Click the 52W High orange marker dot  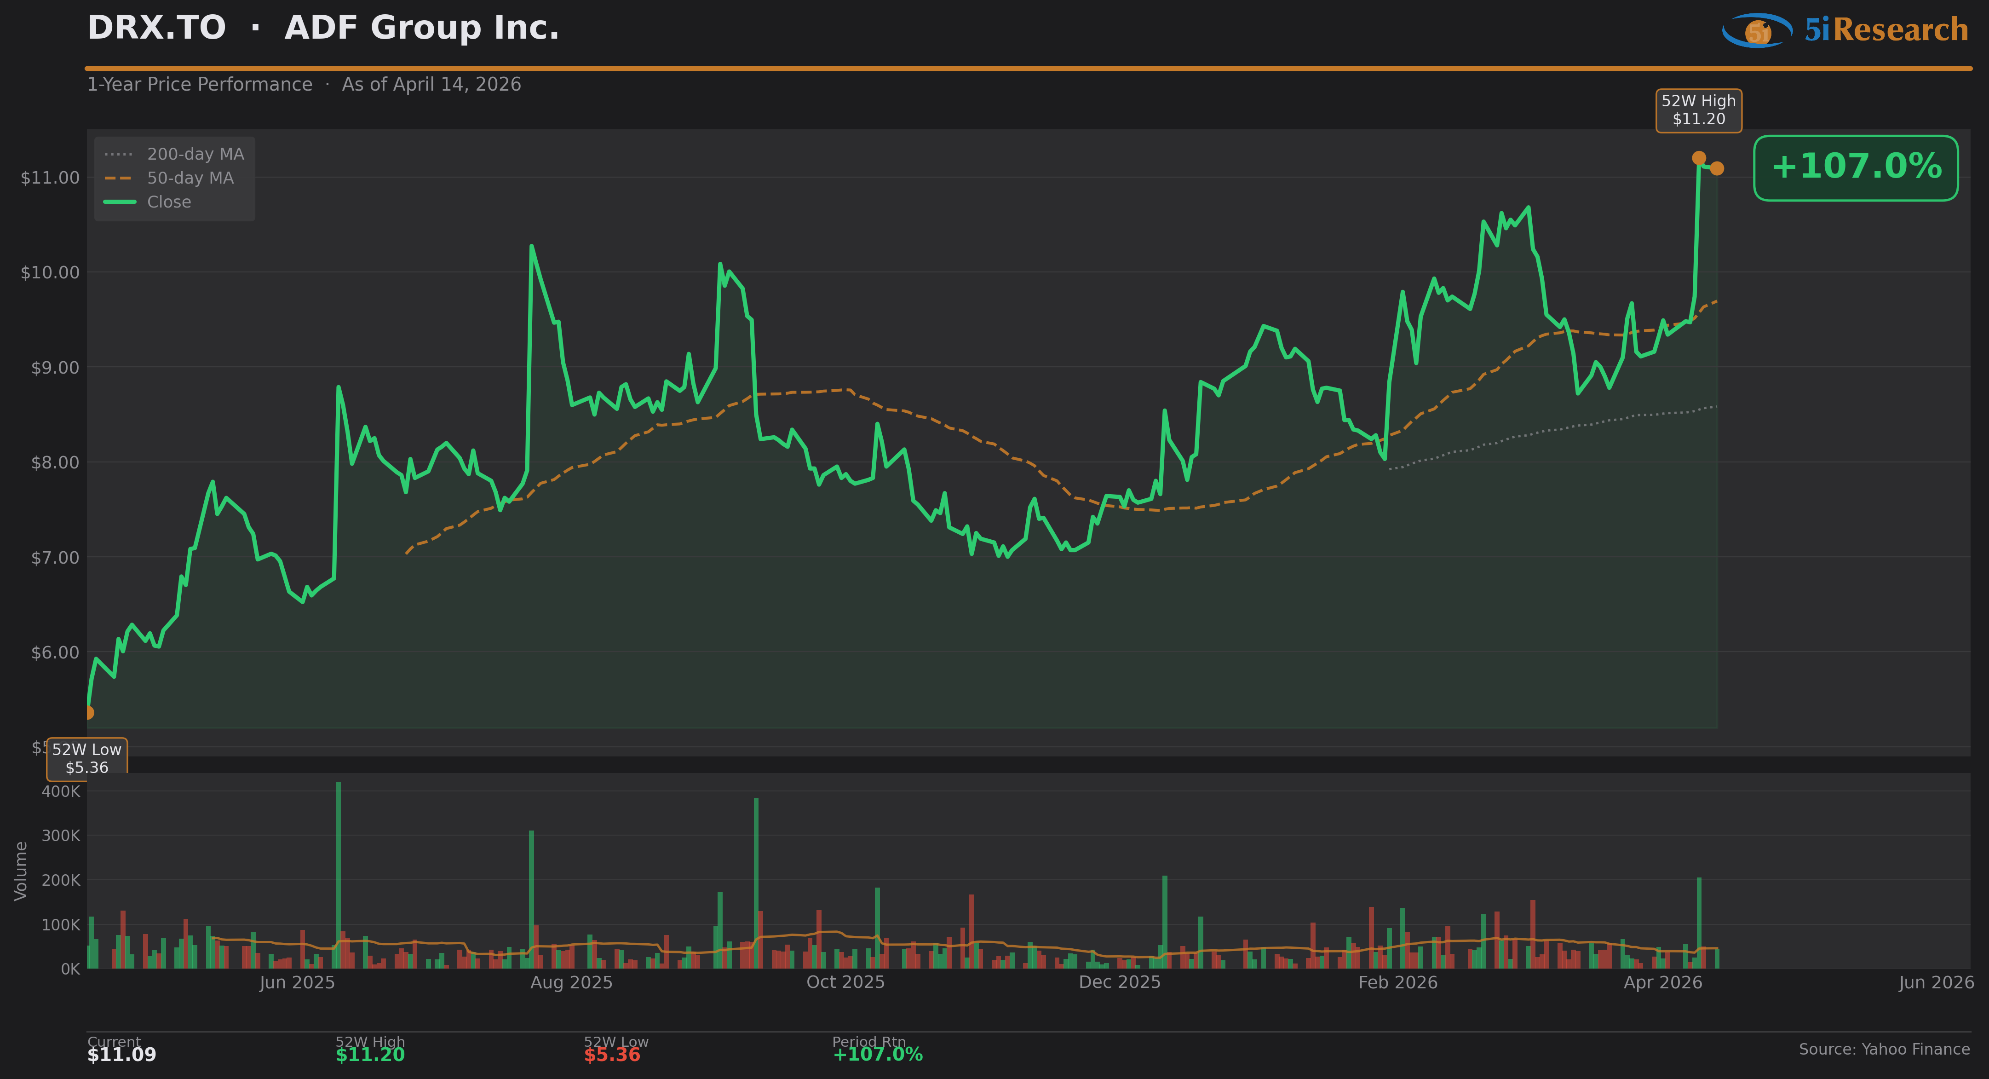[x=1699, y=158]
